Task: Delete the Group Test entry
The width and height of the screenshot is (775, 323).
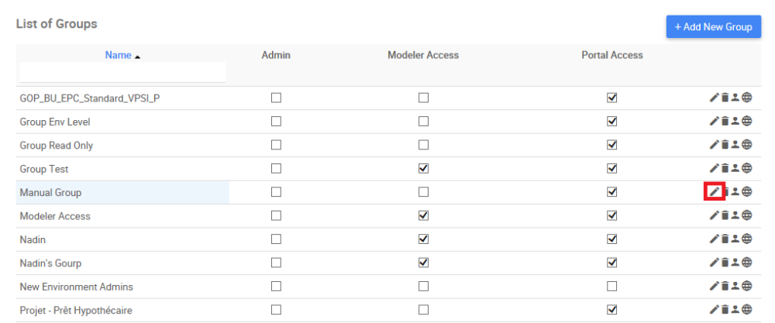Action: [725, 168]
